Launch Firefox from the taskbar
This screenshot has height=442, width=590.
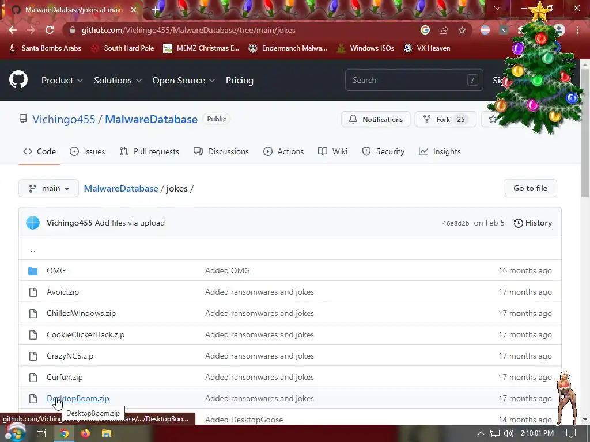85,433
